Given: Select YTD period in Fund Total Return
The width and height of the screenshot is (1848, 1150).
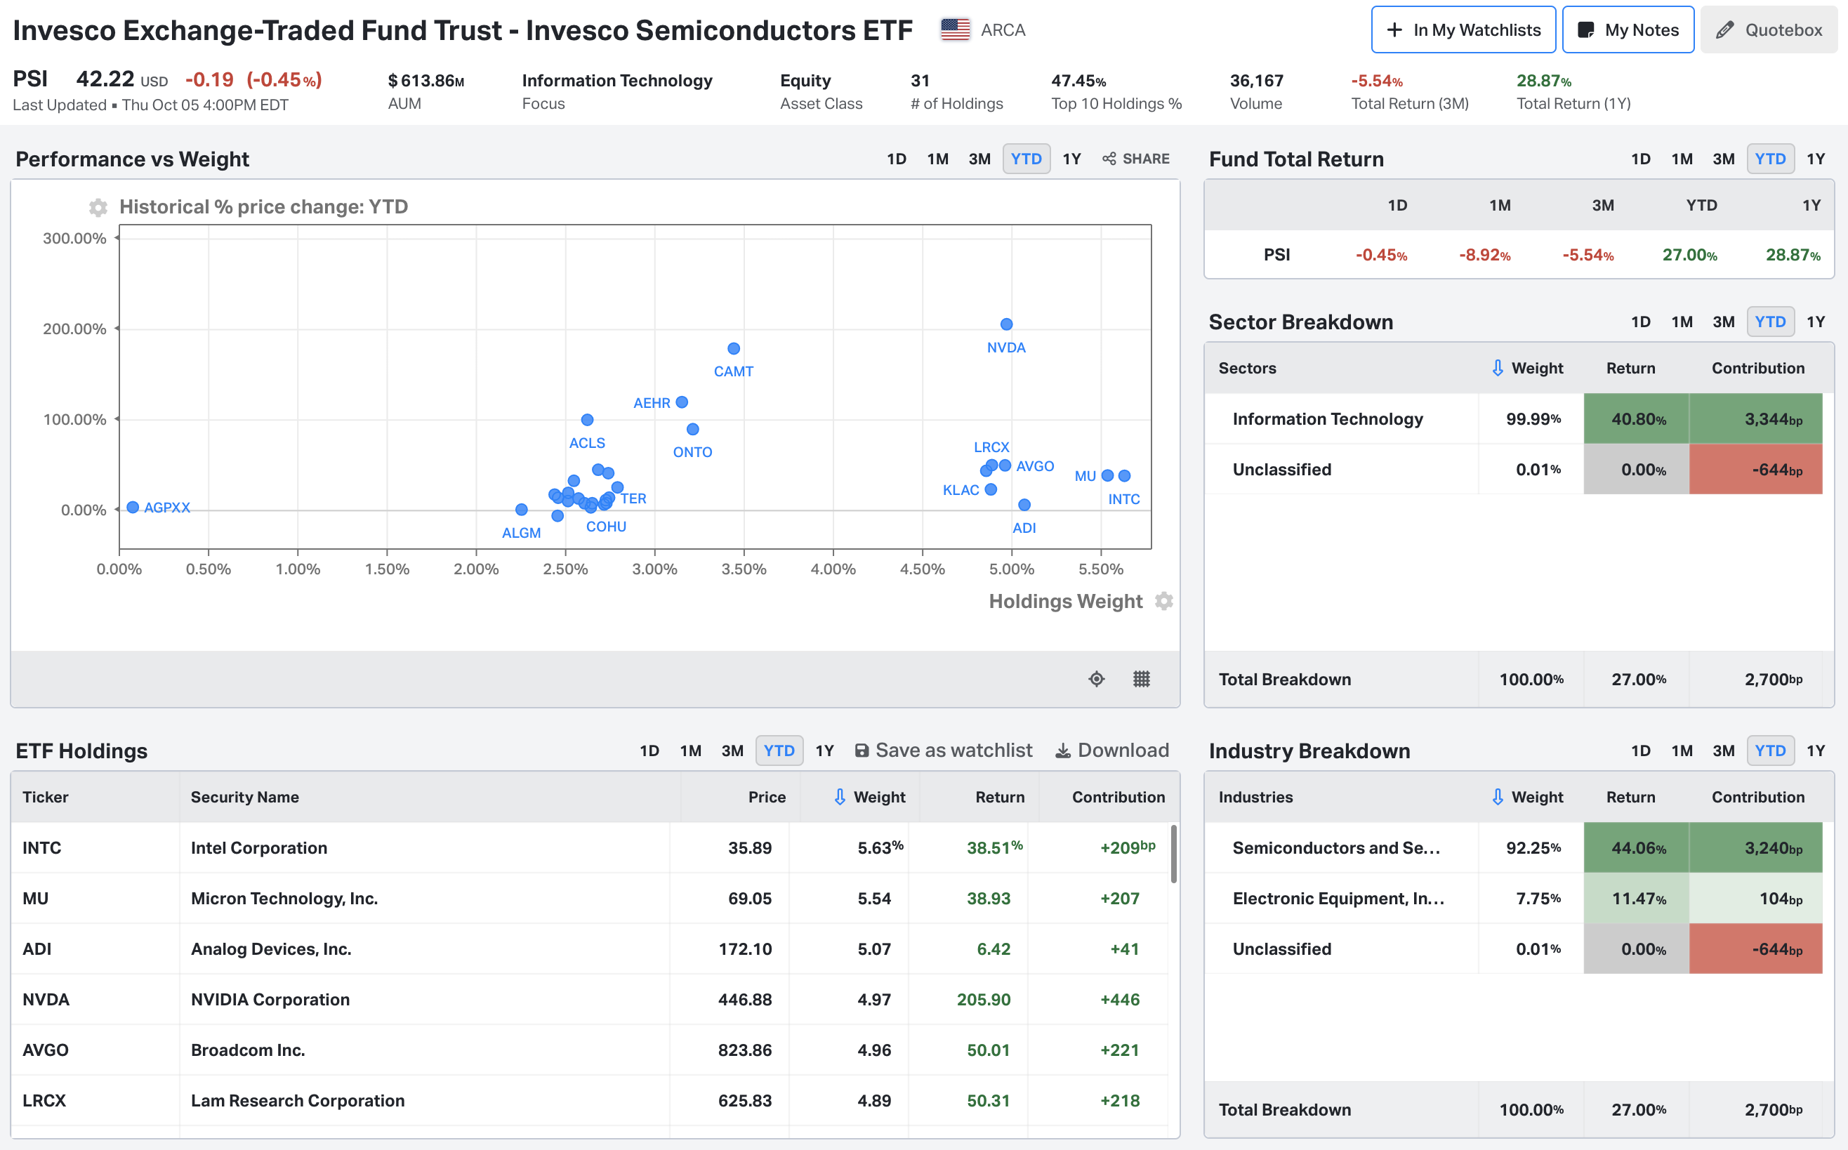Looking at the screenshot, I should click(1771, 159).
